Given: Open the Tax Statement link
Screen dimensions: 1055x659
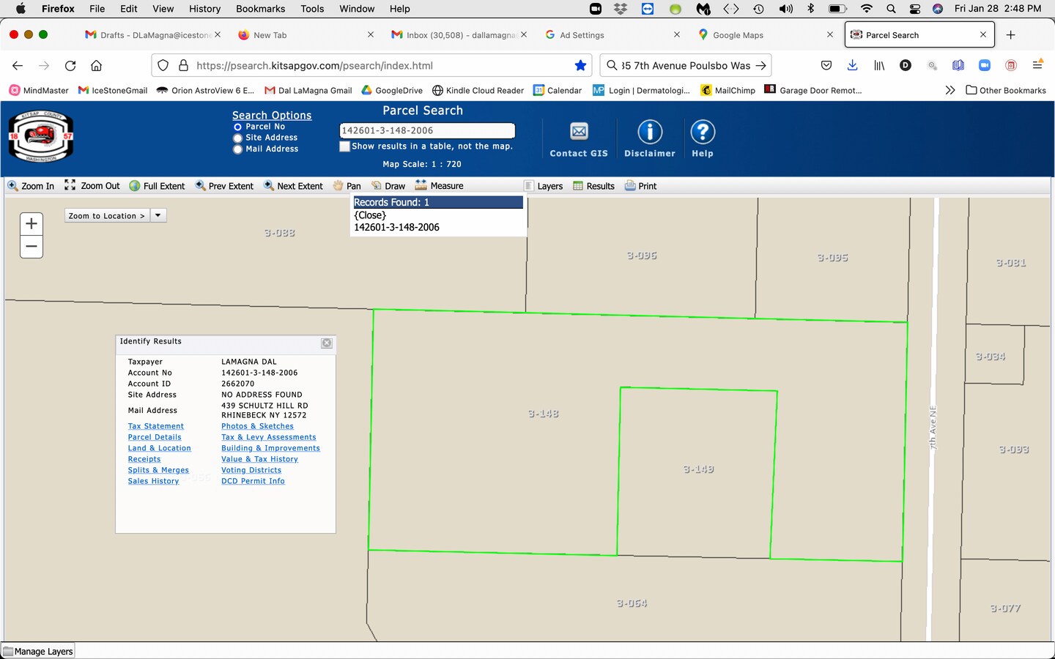Looking at the screenshot, I should pyautogui.click(x=156, y=426).
